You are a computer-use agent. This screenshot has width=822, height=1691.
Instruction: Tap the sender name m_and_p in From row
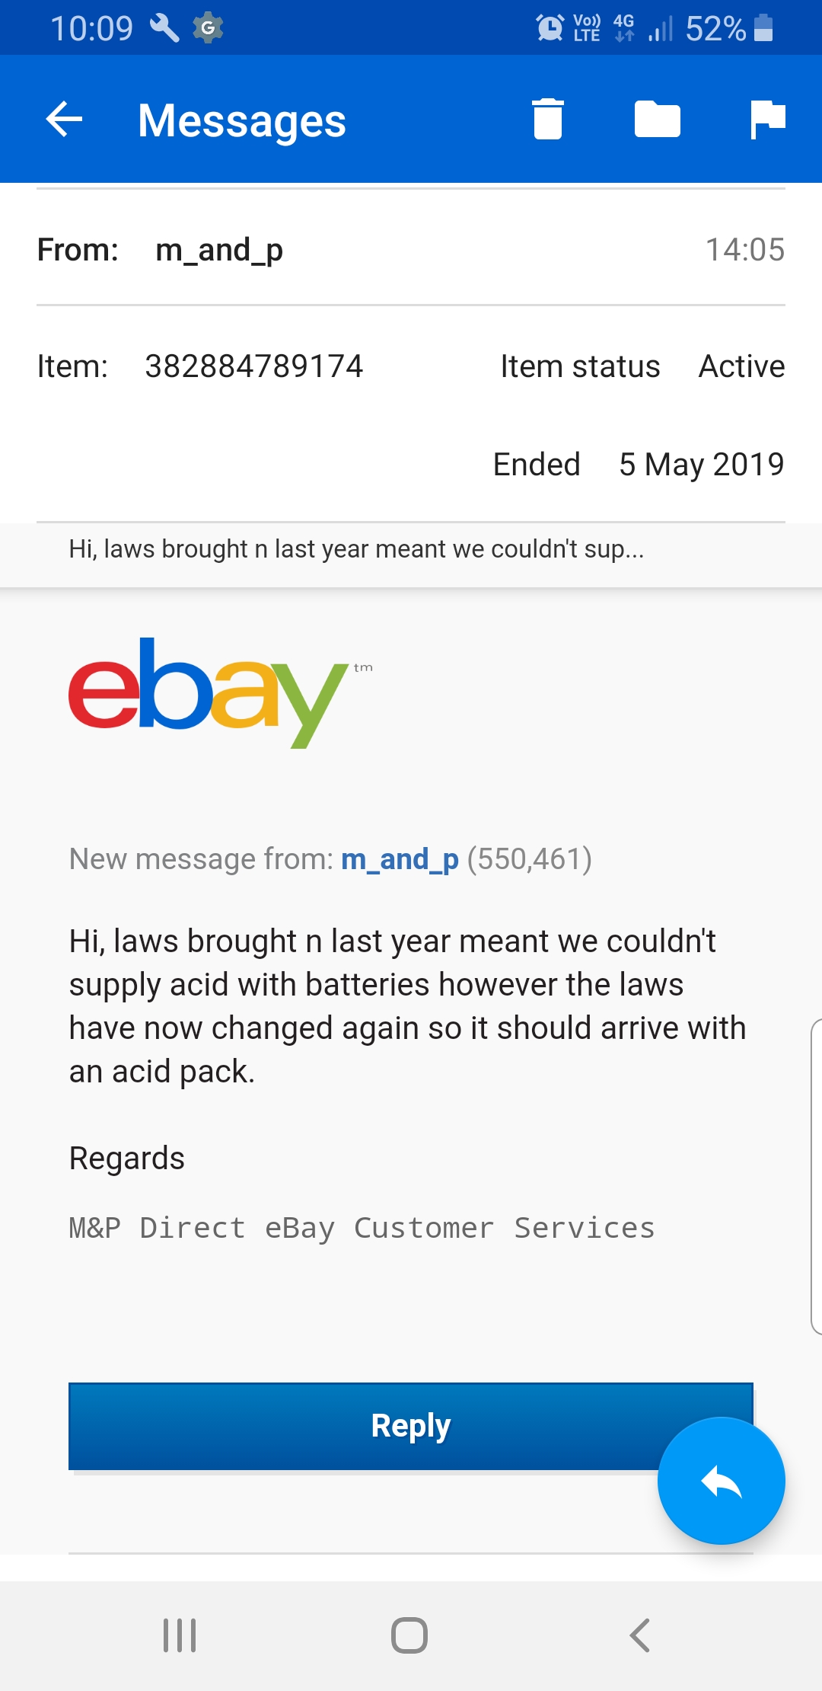[219, 250]
